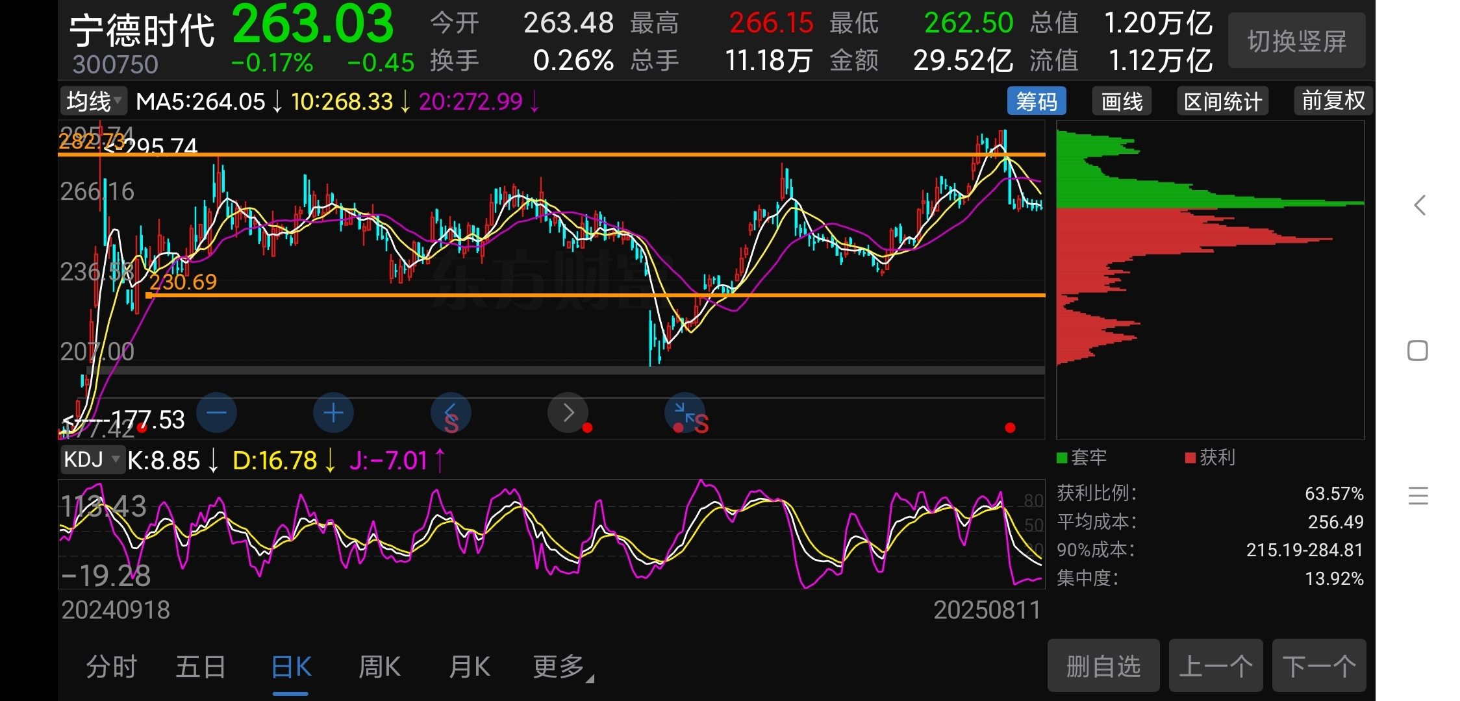The image size is (1460, 701).
Task: Tap the stock name 宁德时代
Action: (x=142, y=31)
